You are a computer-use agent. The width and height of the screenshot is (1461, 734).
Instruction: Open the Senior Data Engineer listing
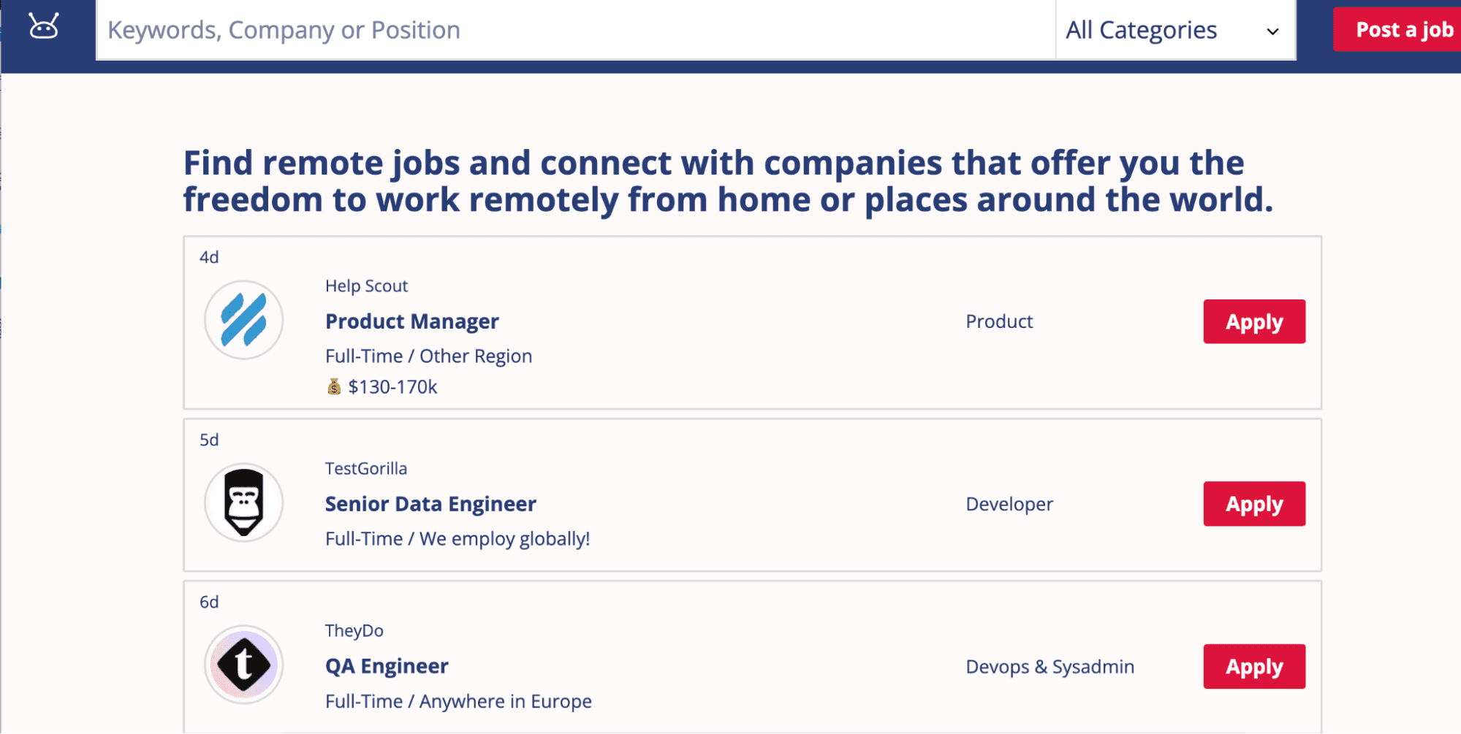click(x=430, y=504)
